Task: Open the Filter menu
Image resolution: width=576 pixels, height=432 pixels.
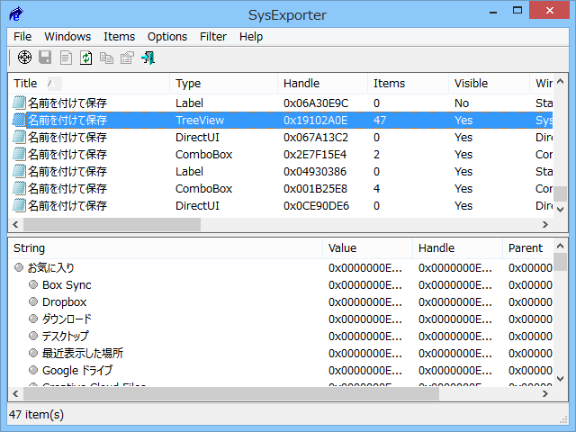Action: point(213,37)
